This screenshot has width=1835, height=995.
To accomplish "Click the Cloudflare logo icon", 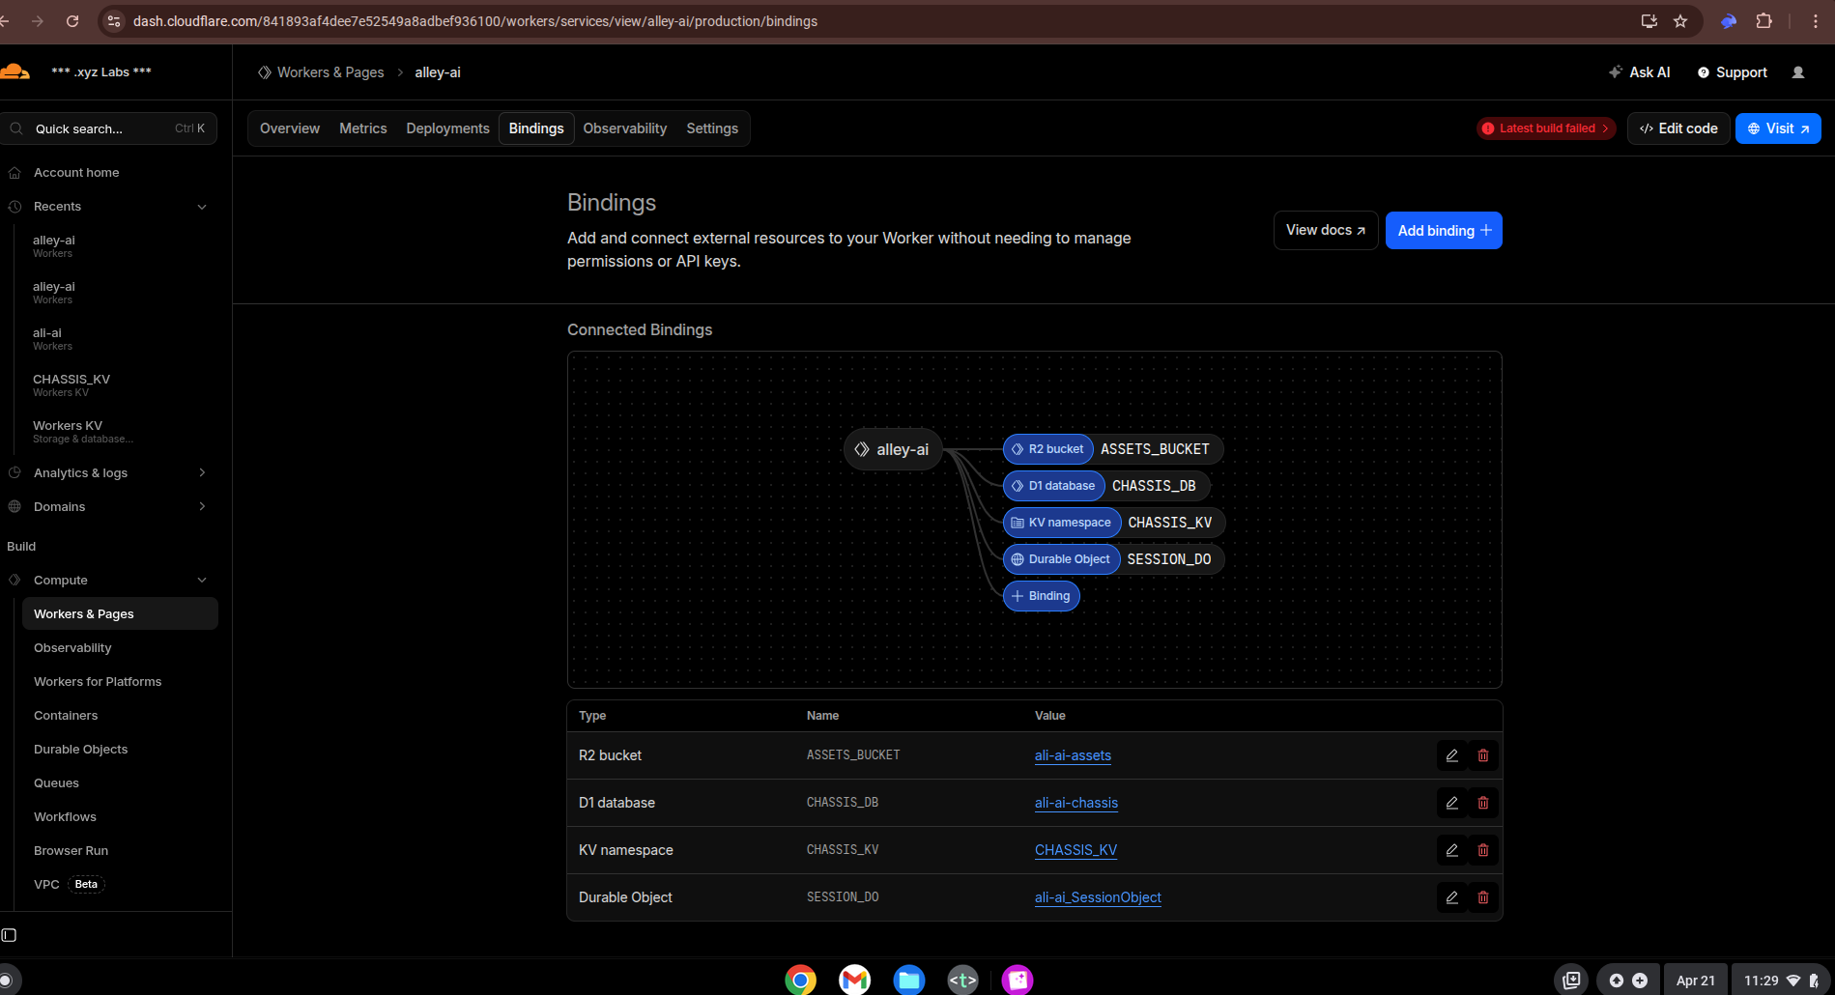I will 15,72.
